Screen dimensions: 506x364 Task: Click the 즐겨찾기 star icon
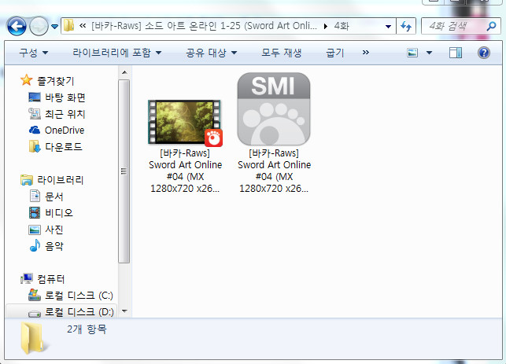(27, 80)
